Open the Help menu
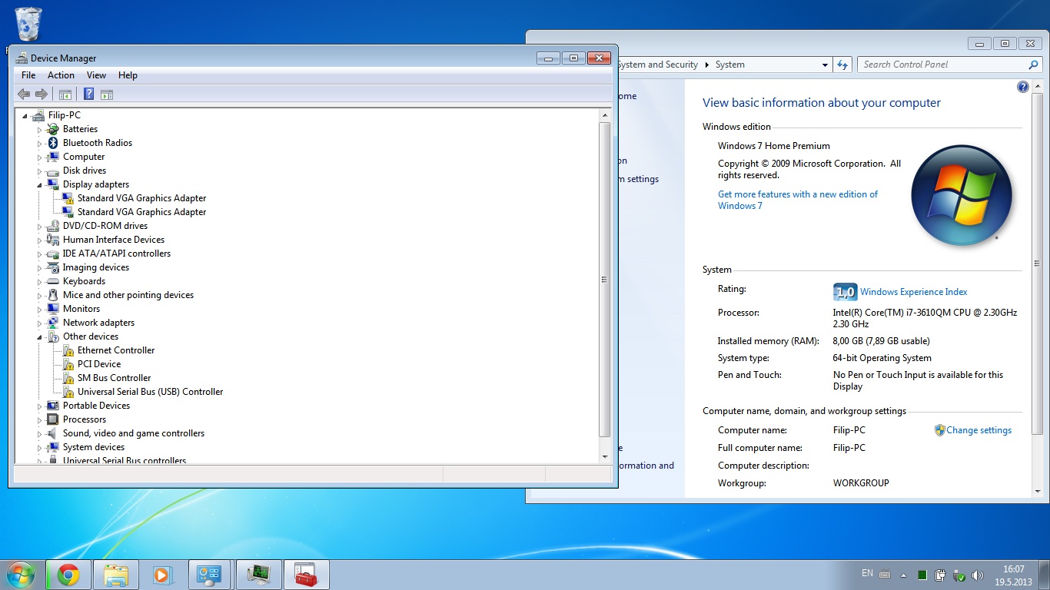Screen dimensions: 1050x590 [128, 75]
